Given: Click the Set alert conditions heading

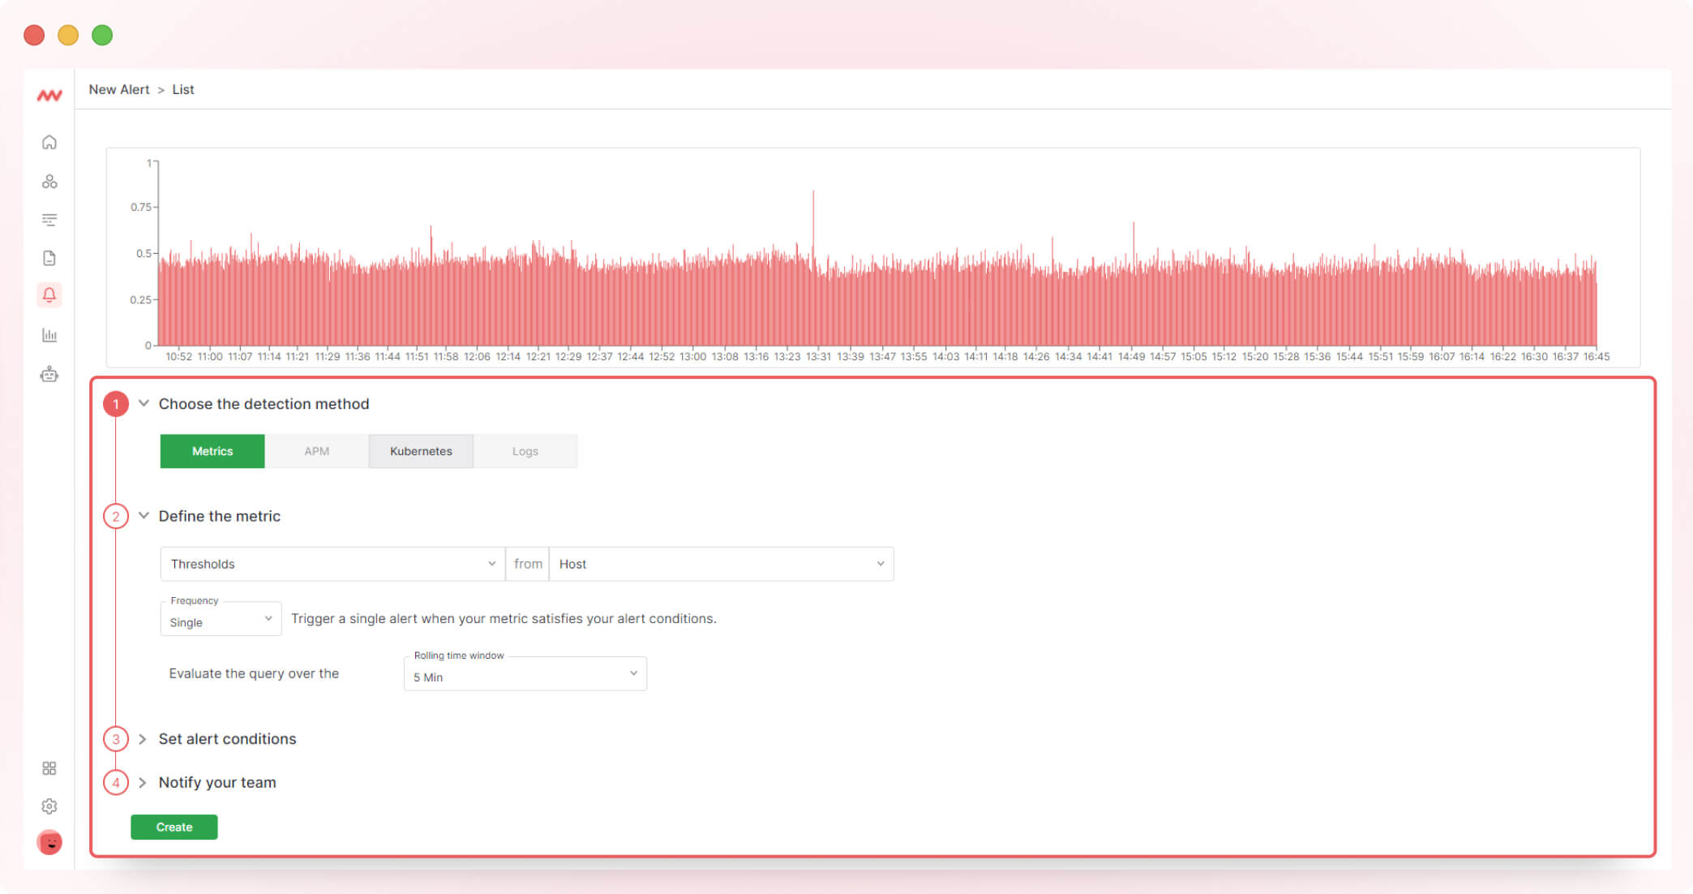Looking at the screenshot, I should (227, 739).
